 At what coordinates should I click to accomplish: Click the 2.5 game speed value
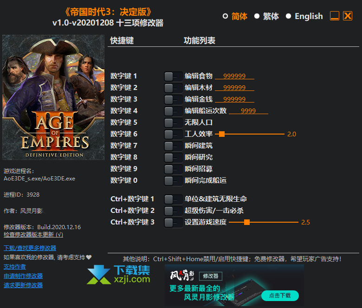point(306,222)
